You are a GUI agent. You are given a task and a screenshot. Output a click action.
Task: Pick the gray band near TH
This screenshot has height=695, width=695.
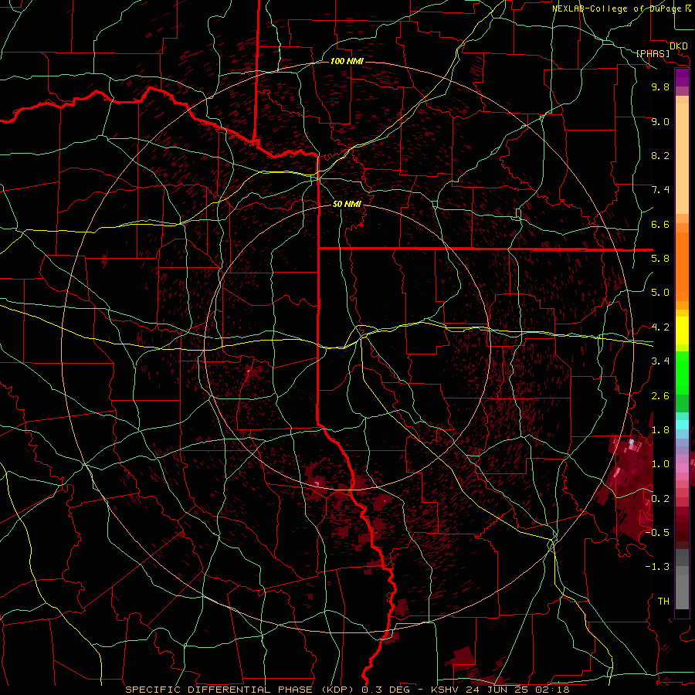point(682,592)
